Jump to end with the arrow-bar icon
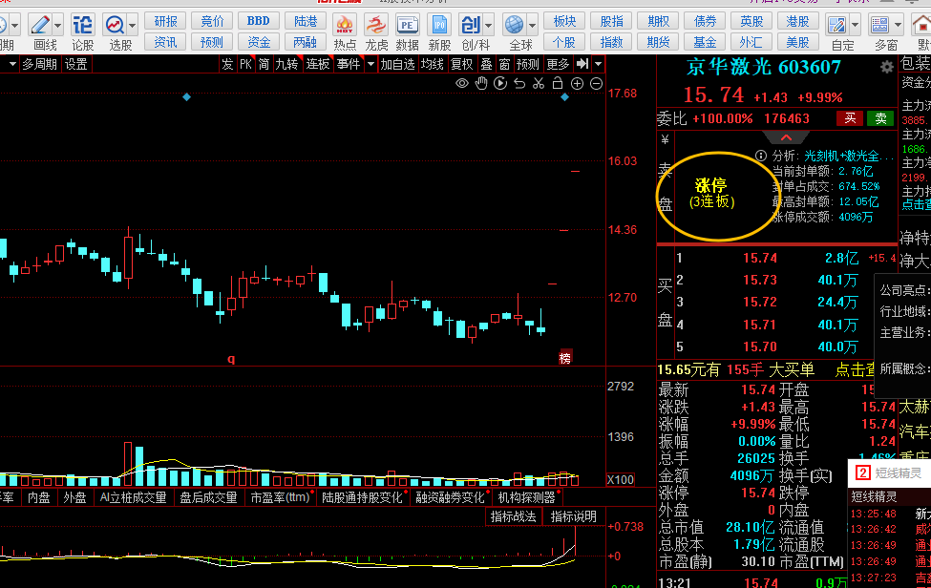 pyautogui.click(x=582, y=64)
